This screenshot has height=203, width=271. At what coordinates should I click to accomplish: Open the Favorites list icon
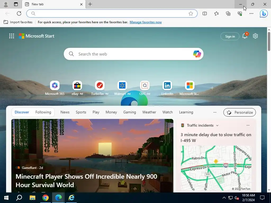[x=216, y=13]
